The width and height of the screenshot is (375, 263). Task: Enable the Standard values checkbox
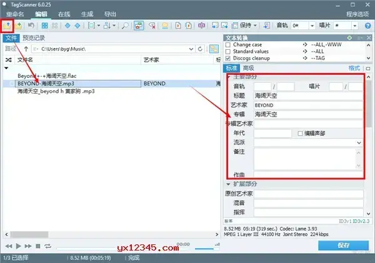pos(228,52)
